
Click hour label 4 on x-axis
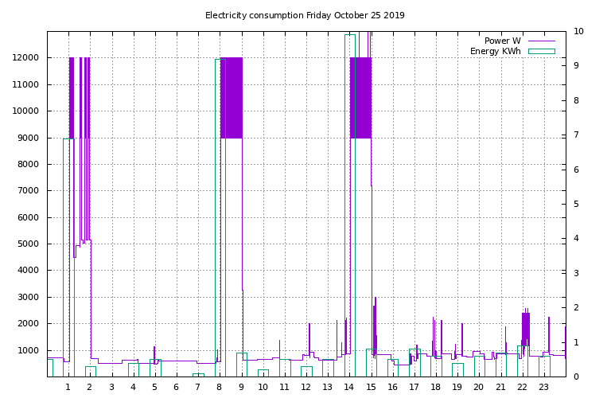(x=134, y=387)
